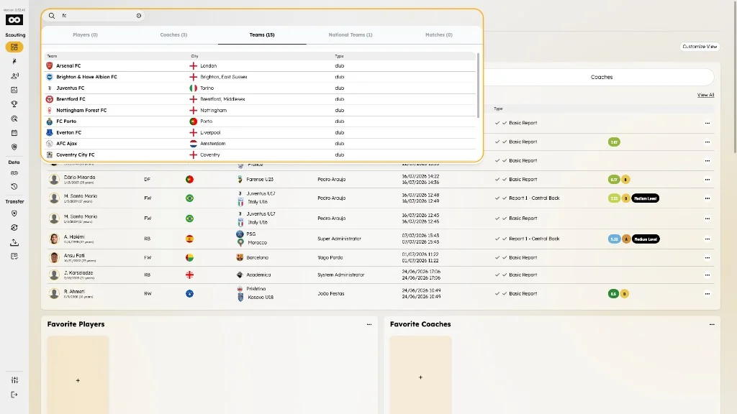
Task: Click the search results scrollbar
Action: [478, 85]
